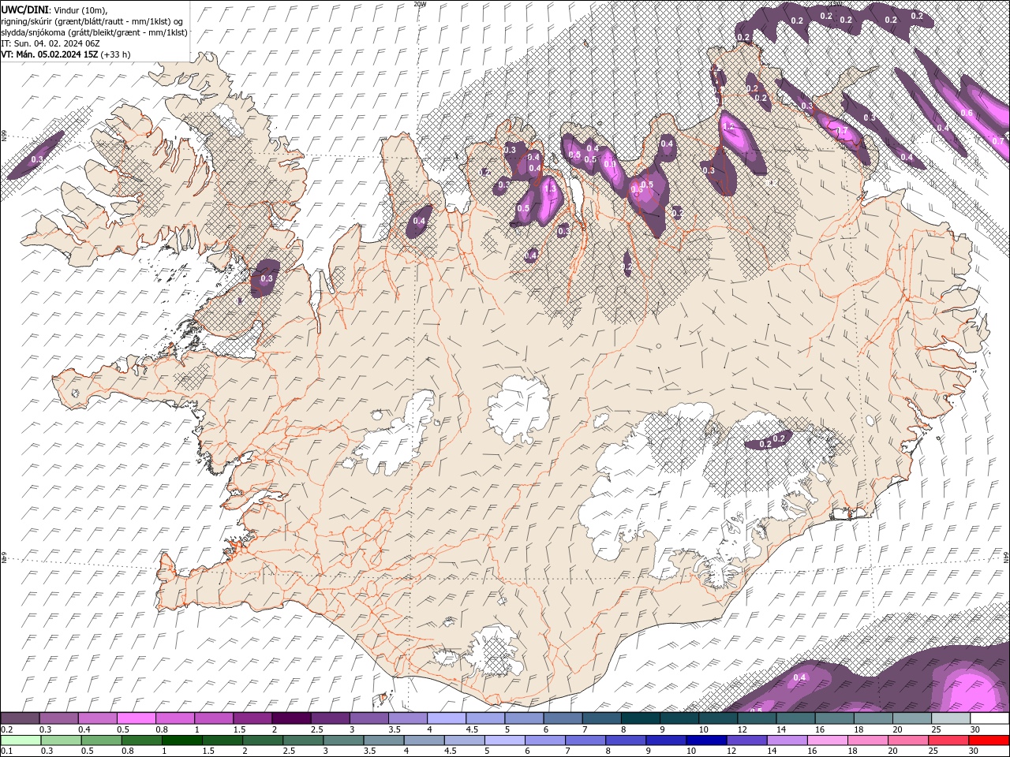This screenshot has height=757, width=1010.
Task: Pick snow legend swatch between 25 and 30
Action: tap(950, 718)
